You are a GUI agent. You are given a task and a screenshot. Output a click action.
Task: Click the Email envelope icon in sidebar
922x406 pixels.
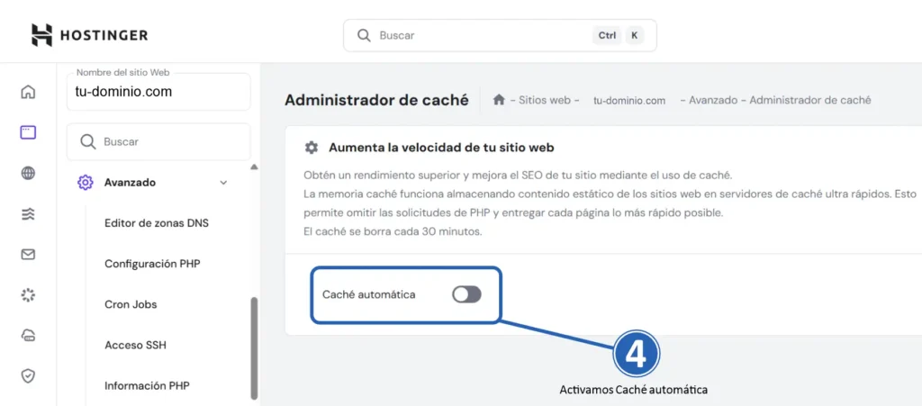(28, 255)
